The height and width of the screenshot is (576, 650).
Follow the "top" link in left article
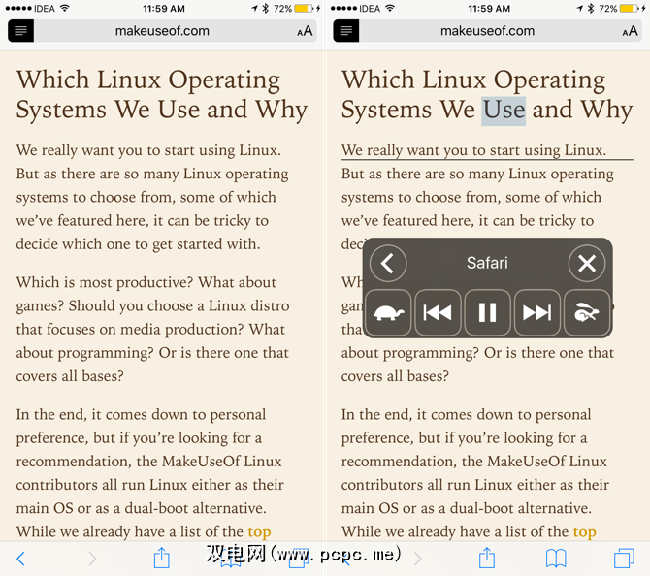click(x=259, y=531)
